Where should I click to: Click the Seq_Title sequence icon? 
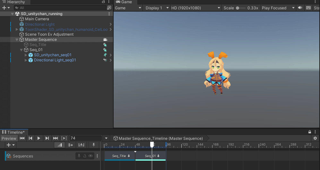105,45
